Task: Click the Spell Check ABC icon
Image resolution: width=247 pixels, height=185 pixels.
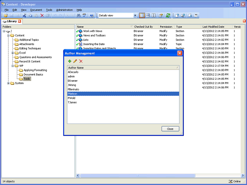Action: coord(85,15)
